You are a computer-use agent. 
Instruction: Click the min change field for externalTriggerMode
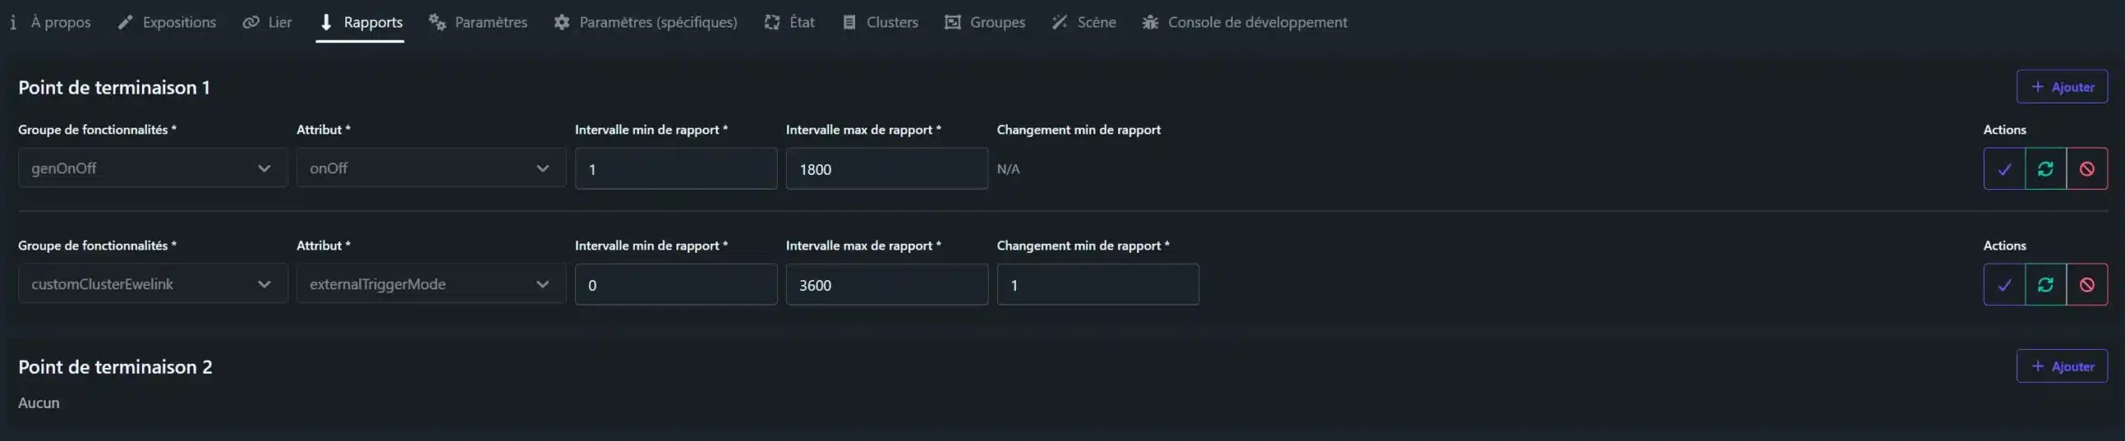[1097, 285]
